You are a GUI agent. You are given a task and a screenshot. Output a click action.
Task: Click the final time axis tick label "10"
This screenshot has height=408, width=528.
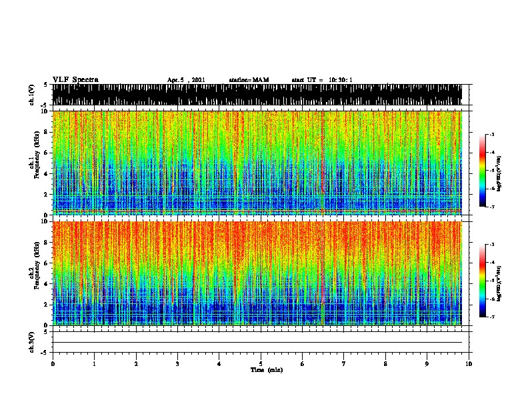469,364
